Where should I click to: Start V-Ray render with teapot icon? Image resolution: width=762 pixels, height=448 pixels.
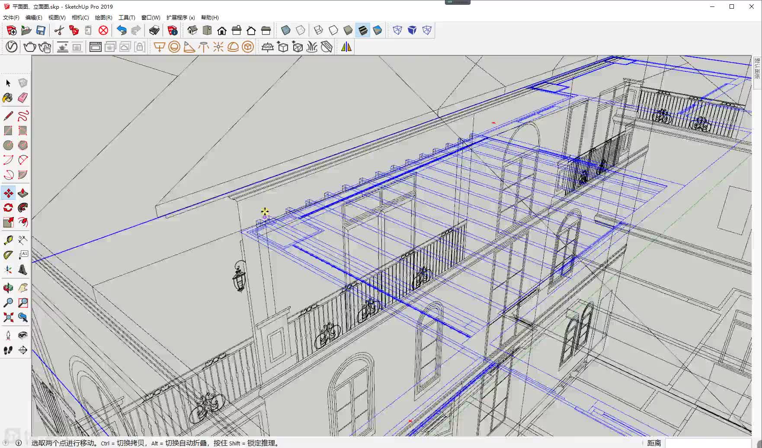[x=29, y=47]
